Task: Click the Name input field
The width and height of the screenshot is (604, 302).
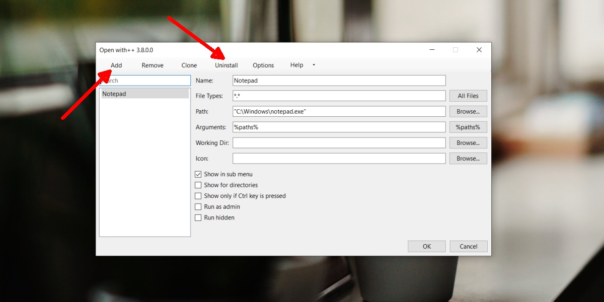Action: tap(339, 81)
